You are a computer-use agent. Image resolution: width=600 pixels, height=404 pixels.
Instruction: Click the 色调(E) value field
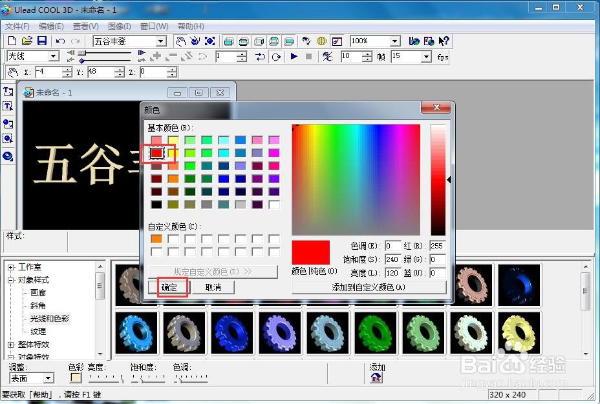click(x=392, y=246)
